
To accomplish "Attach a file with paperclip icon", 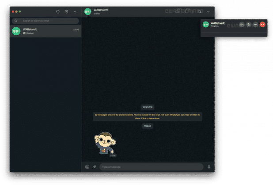I will click(94, 167).
